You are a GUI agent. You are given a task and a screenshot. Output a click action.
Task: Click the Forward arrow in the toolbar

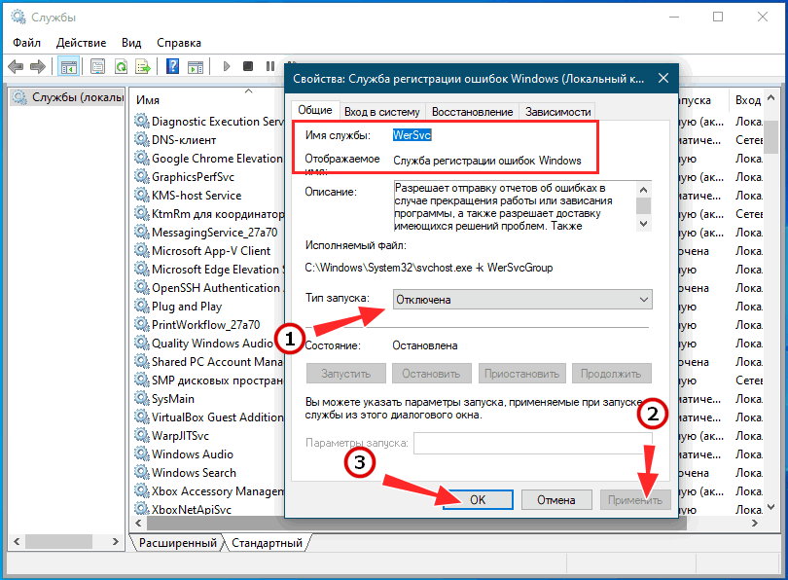[38, 67]
